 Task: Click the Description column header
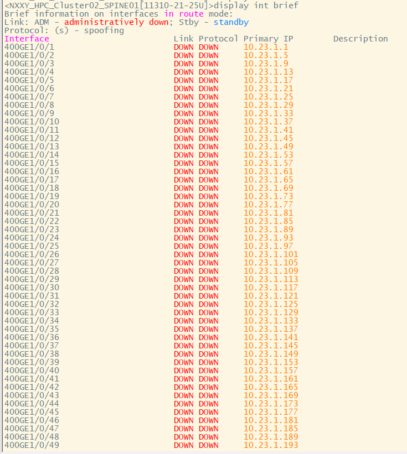click(x=360, y=39)
